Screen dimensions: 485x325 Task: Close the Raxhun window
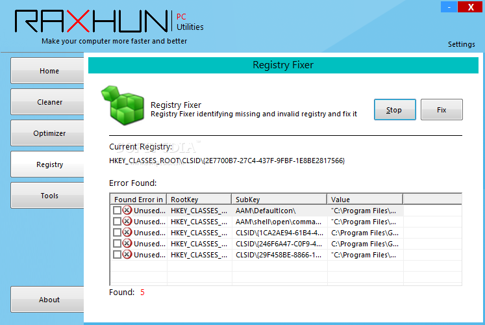point(470,6)
